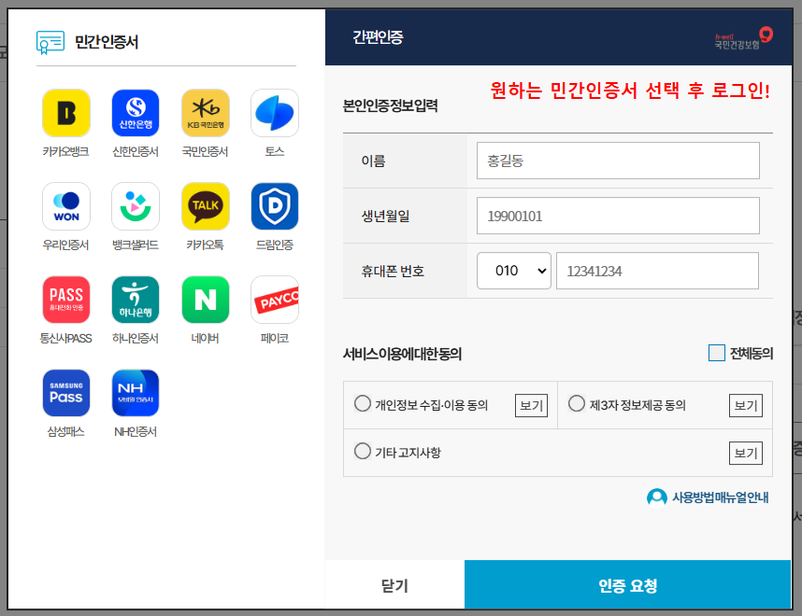This screenshot has height=616, width=802.
Task: Click the 우리인증서 text label
Action: 66,245
